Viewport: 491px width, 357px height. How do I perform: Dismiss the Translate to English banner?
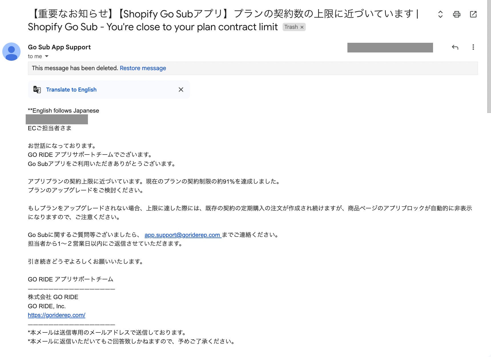coord(181,90)
